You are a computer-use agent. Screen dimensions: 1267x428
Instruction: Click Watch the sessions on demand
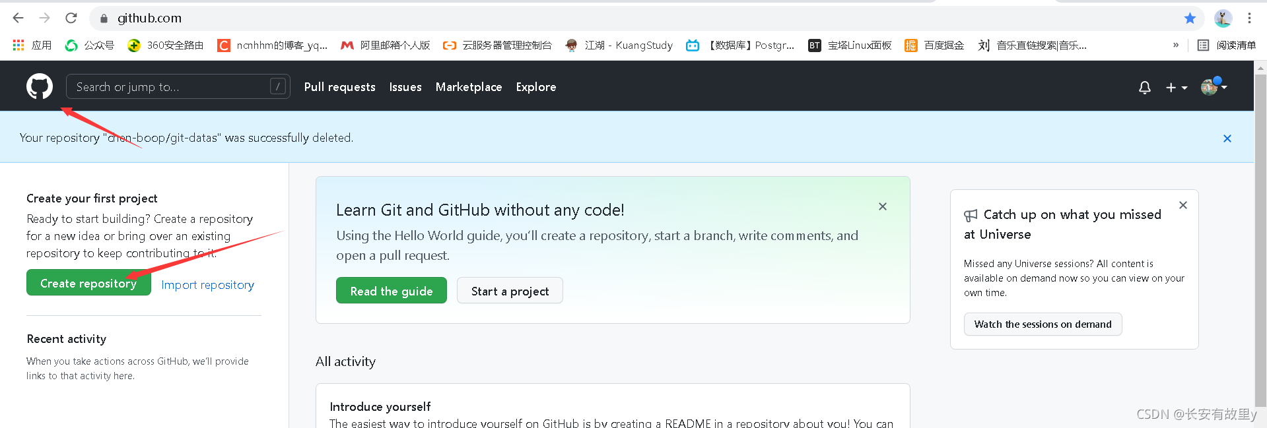point(1043,324)
